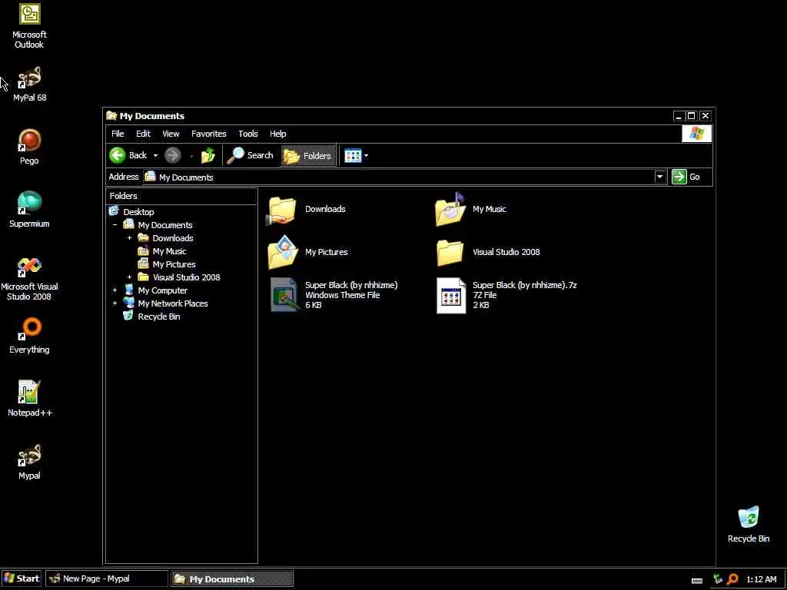This screenshot has height=590, width=787.
Task: Click My Documents taskbar button
Action: pyautogui.click(x=232, y=578)
